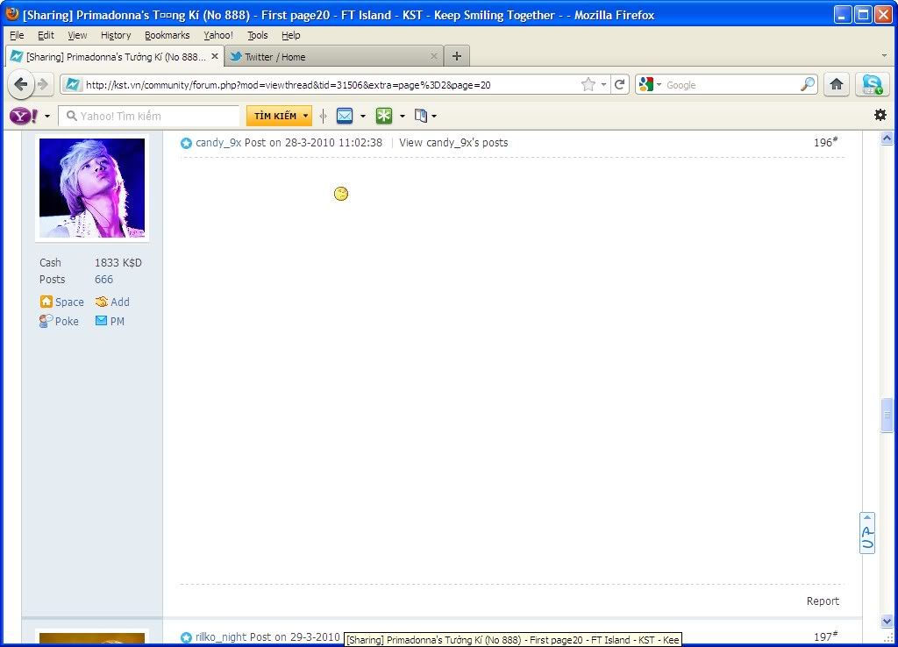Open the search engine selector dropdown

click(659, 85)
